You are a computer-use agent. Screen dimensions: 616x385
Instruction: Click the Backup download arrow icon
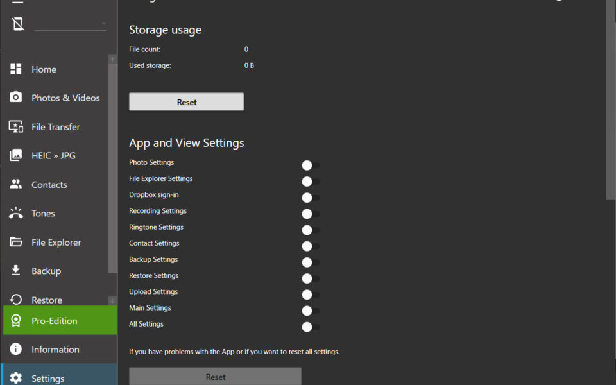click(15, 271)
